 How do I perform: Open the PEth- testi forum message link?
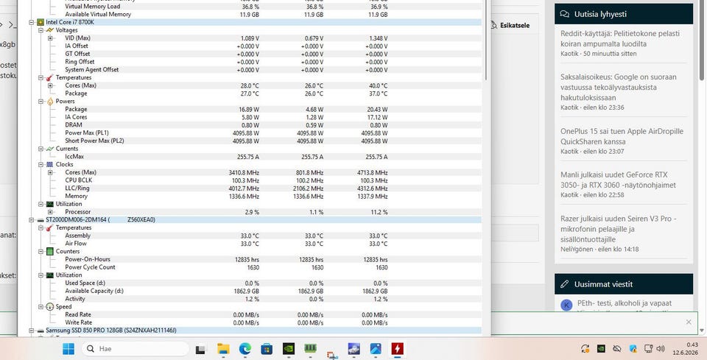tap(625, 303)
